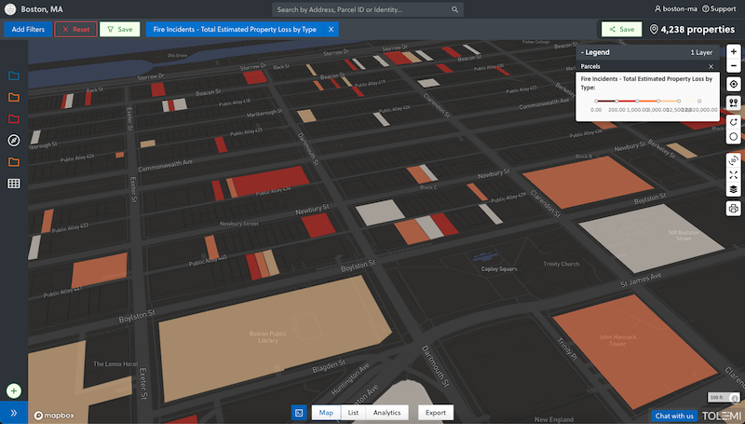
Task: Open the grid table icon in sidebar
Action: pos(14,184)
